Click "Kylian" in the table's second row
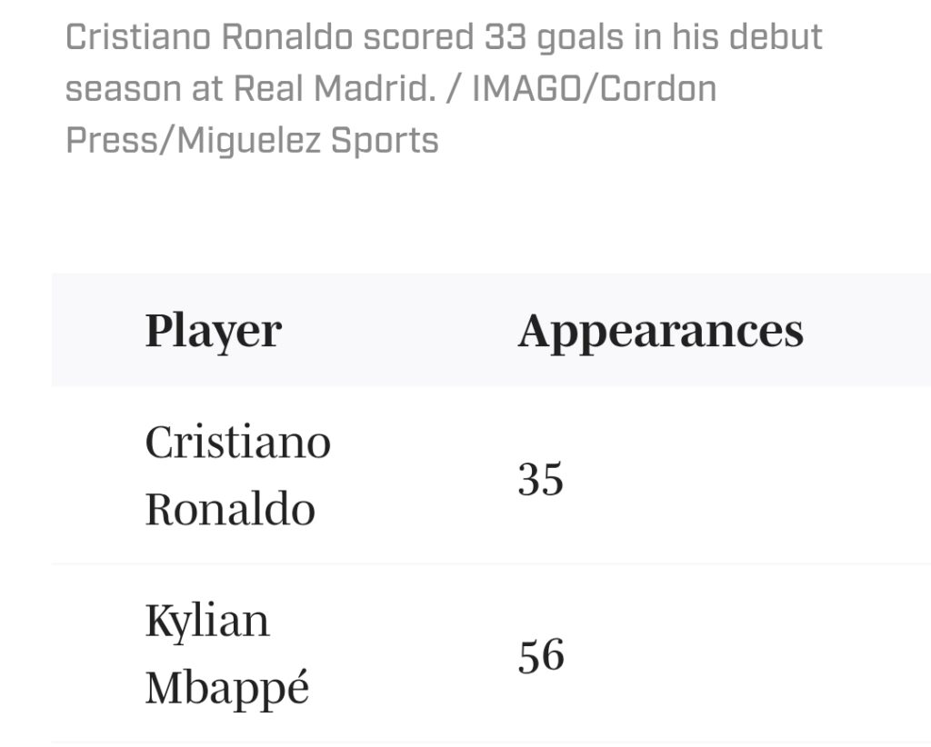 tap(207, 621)
